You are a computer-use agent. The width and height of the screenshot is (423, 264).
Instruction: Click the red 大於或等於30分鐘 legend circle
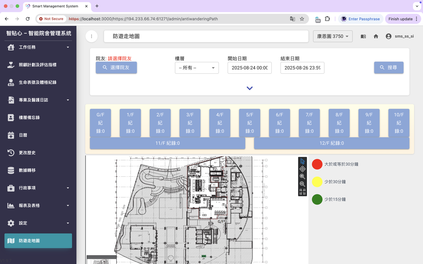pos(317,164)
